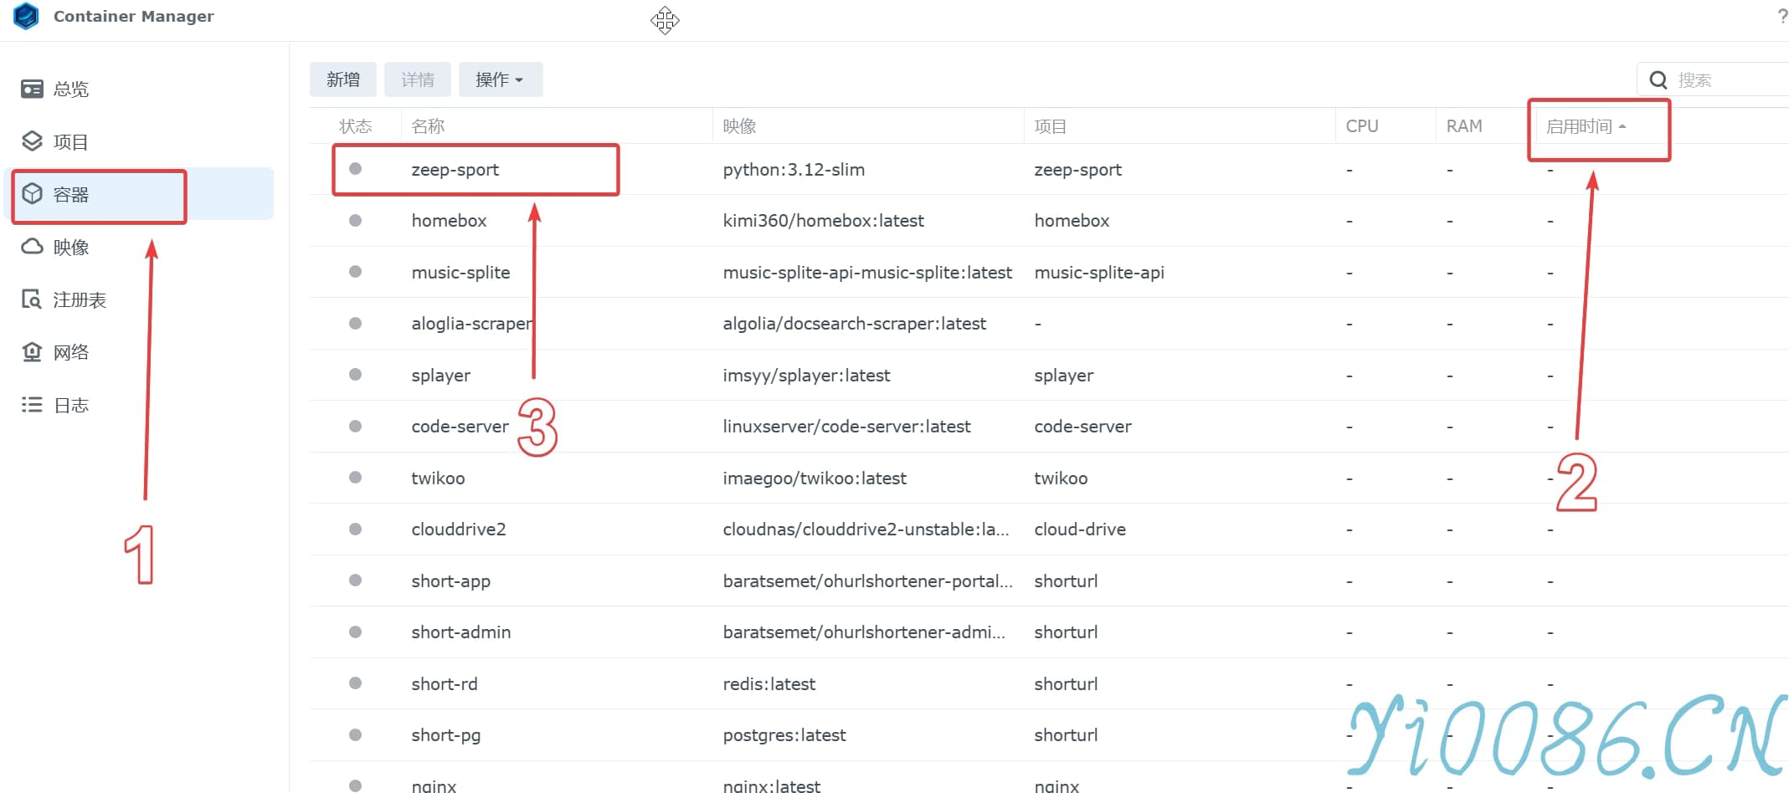Click the 注册表 registry icon
Viewport: 1789px width, 793px height.
[32, 299]
